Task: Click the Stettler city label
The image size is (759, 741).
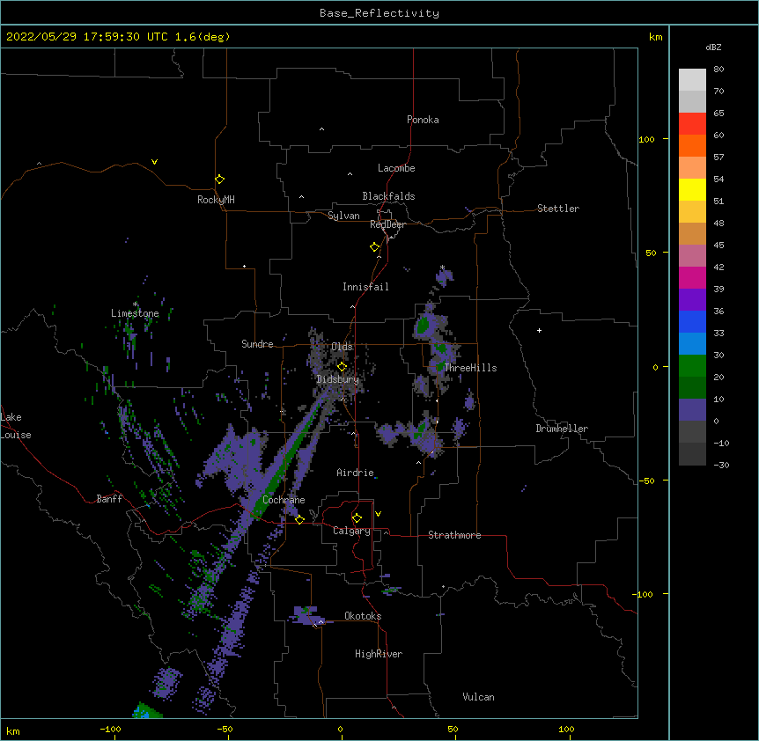Action: pyautogui.click(x=557, y=209)
